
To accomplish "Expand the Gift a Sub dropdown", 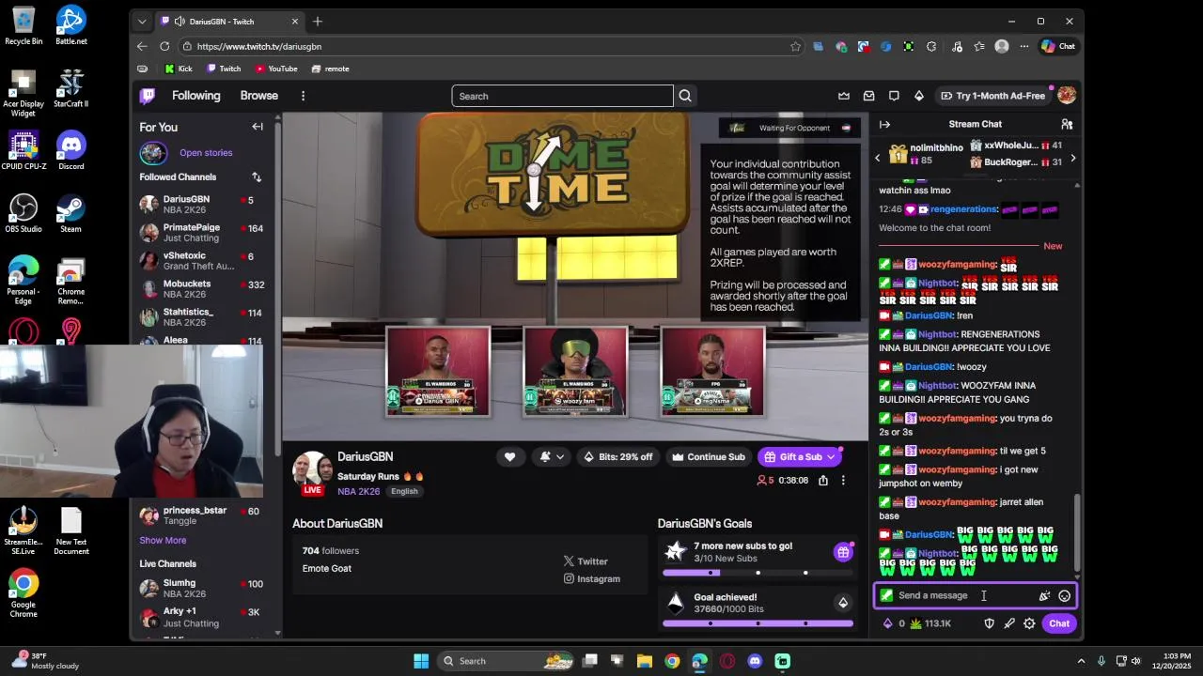I will [831, 457].
